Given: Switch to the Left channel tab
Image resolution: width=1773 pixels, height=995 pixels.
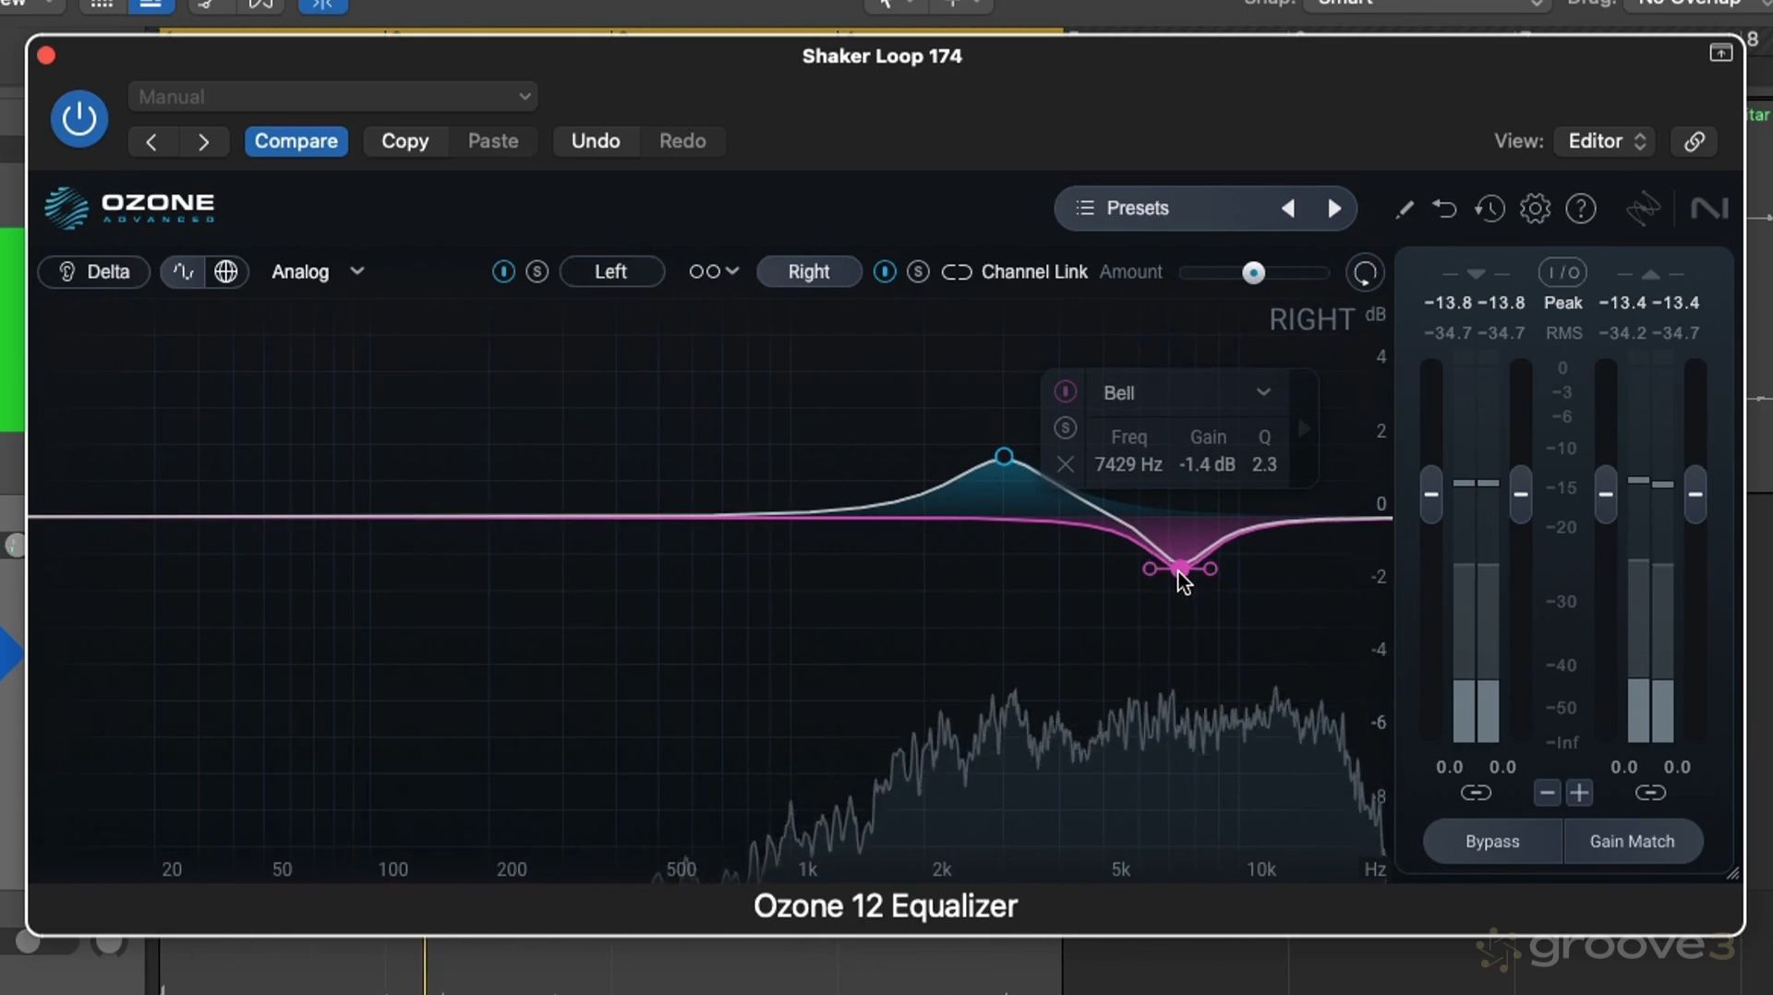Looking at the screenshot, I should [611, 272].
